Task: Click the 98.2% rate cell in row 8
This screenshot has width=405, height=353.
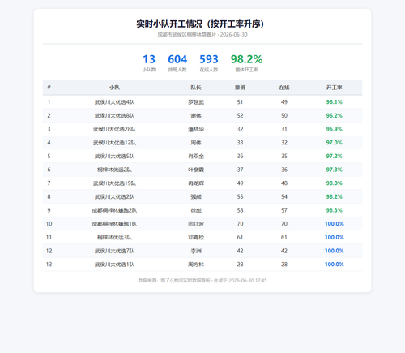Action: pos(335,196)
